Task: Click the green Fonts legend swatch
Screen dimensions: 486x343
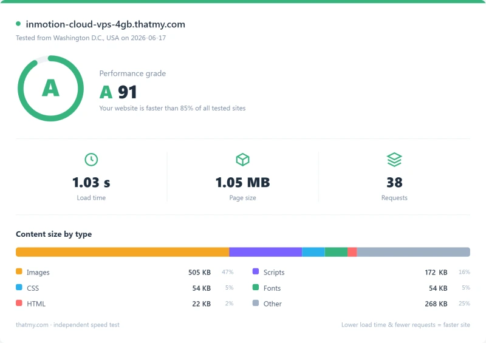Action: [256, 287]
